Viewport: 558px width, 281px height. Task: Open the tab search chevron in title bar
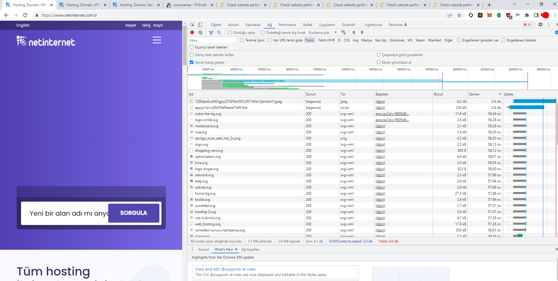tap(514, 4)
